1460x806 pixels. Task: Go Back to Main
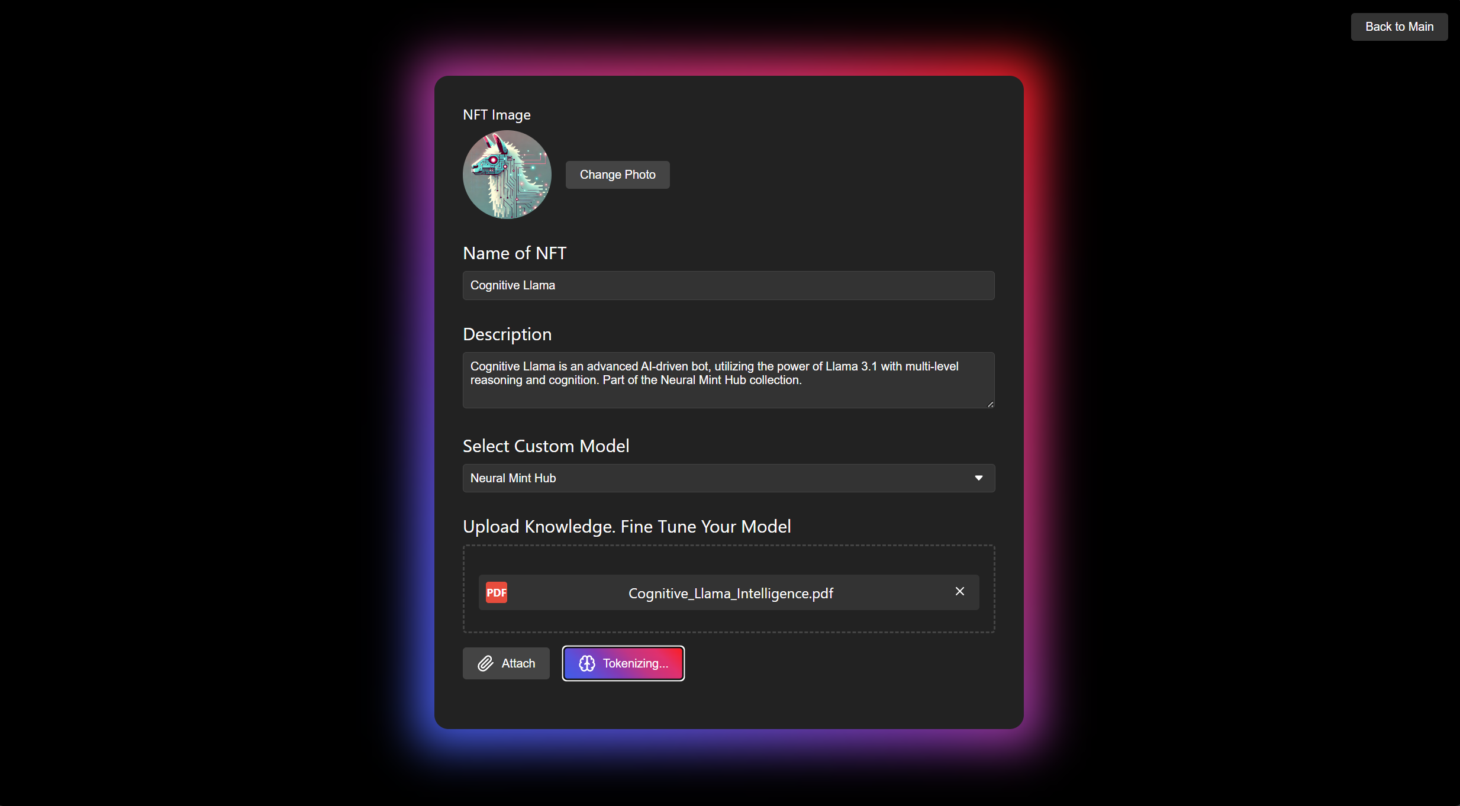1398,27
